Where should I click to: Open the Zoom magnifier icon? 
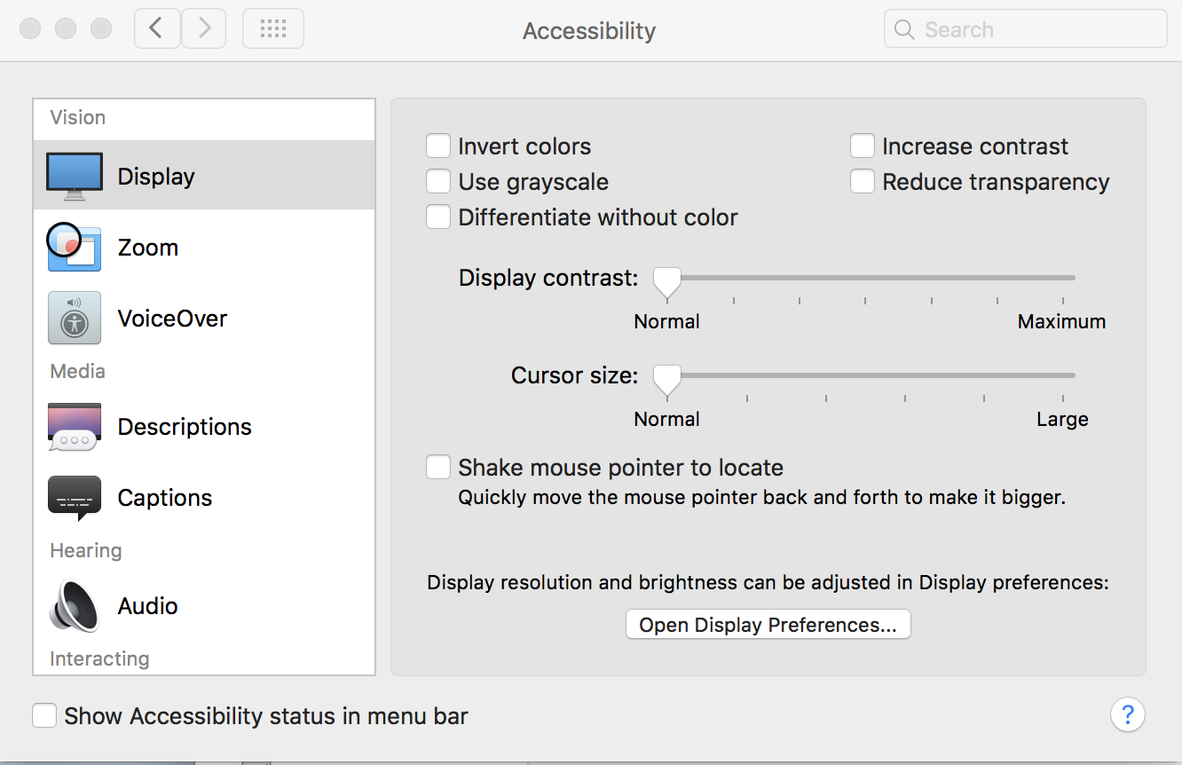coord(75,247)
